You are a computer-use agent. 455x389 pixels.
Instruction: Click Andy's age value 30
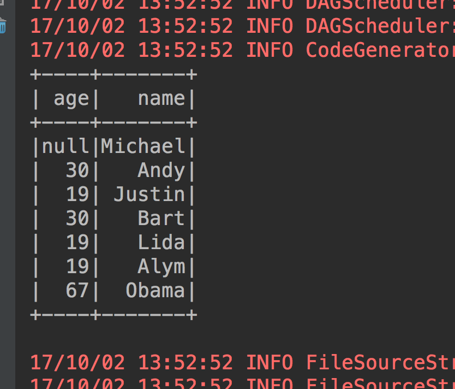point(77,170)
